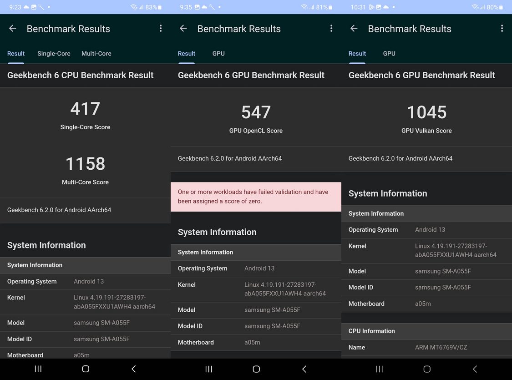Tap recent apps icon under OpenCL results screen

click(x=208, y=369)
